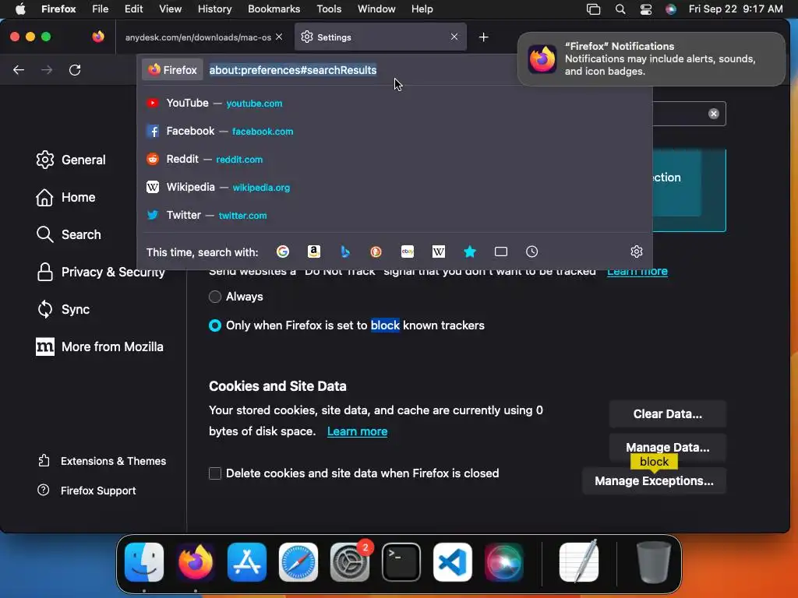Image resolution: width=798 pixels, height=598 pixels.
Task: Search this time with Google icon
Action: point(282,252)
